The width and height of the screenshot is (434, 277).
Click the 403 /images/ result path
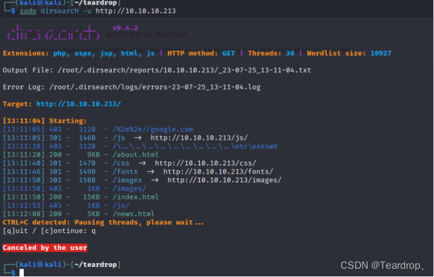[129, 189]
